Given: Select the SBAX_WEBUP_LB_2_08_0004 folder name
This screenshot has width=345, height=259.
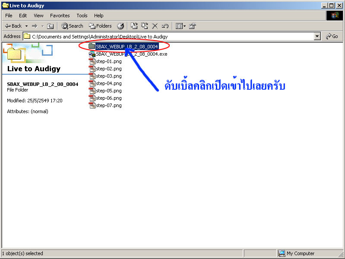Looking at the screenshot, I should coord(127,47).
